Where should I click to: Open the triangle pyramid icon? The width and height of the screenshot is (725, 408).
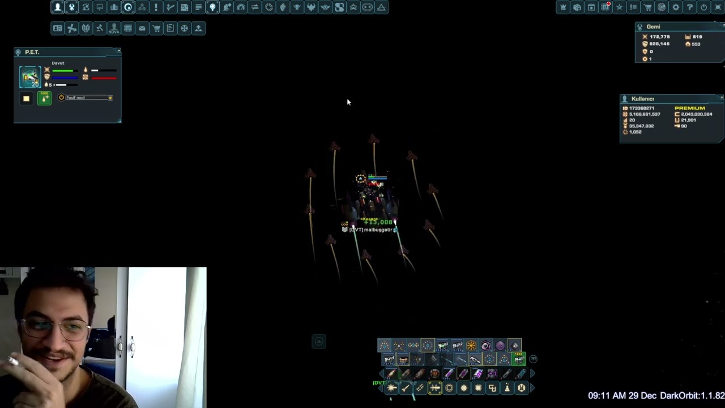382,7
